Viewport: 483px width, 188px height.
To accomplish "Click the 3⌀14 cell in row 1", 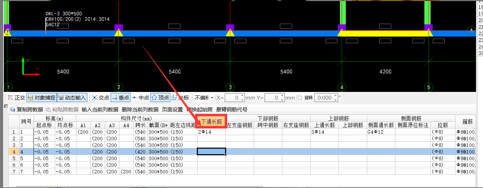I will point(325,132).
